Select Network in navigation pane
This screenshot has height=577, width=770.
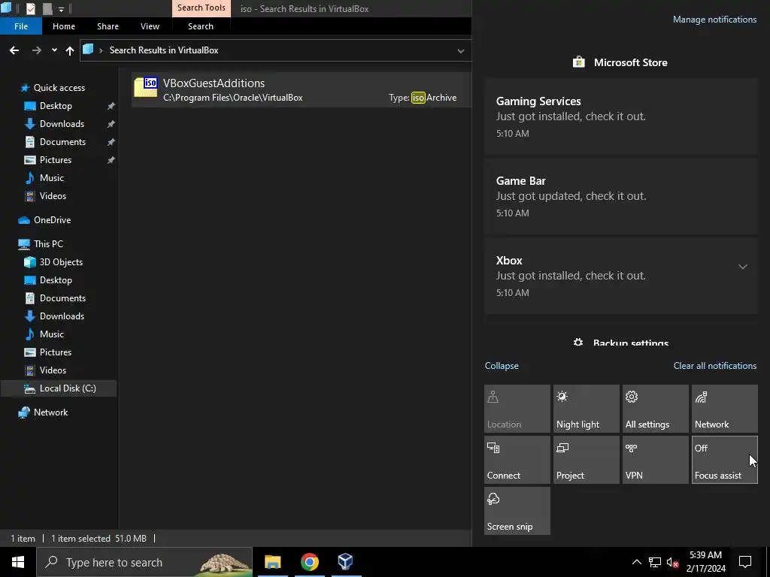click(50, 412)
